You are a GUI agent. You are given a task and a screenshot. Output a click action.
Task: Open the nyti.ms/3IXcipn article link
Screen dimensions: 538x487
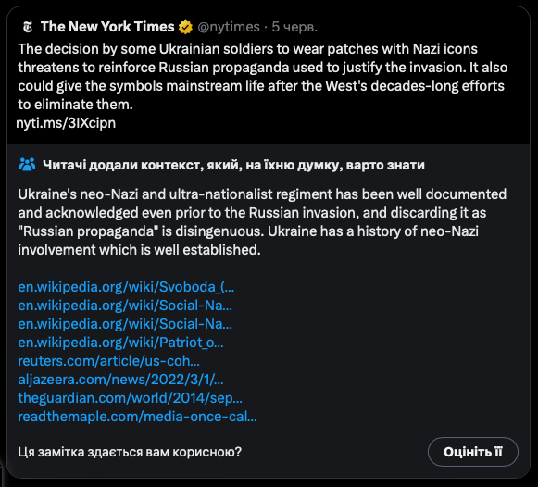(67, 123)
